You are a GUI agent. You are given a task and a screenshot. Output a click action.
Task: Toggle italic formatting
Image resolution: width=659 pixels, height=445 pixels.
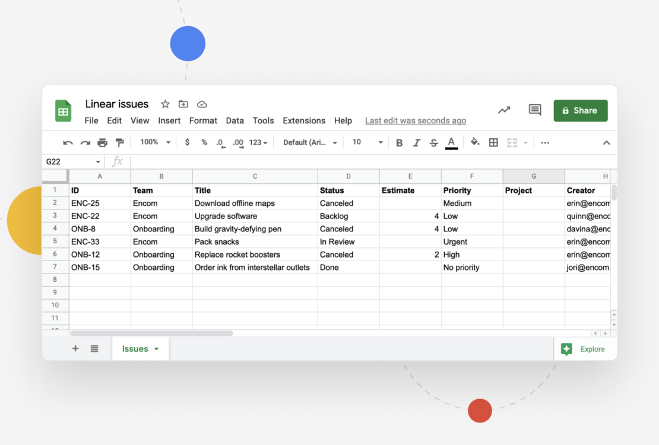pos(416,143)
